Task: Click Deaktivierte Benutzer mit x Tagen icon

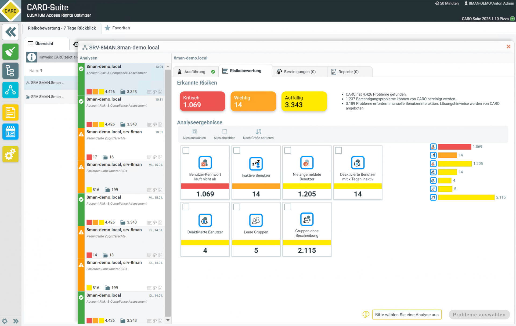Action: tap(358, 163)
